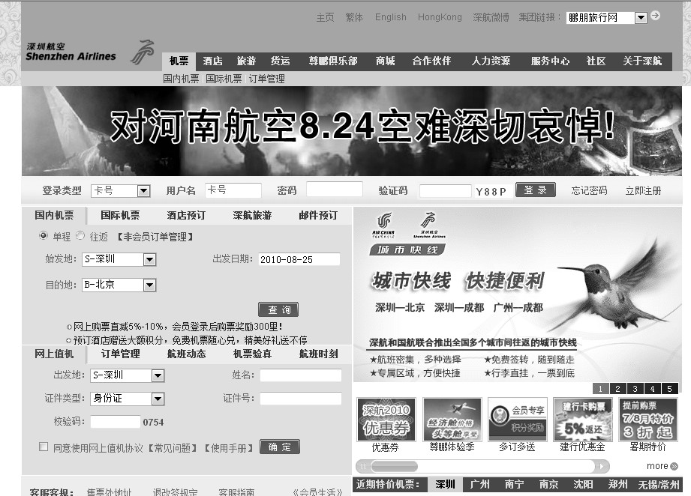The width and height of the screenshot is (691, 496).
Task: Select the 单程 one-way radio button
Action: click(x=44, y=235)
